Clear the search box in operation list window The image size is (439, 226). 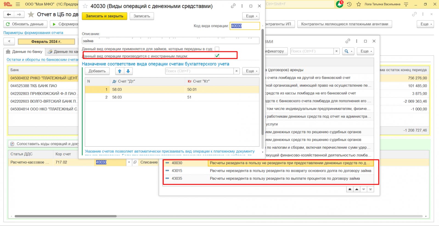pyautogui.click(x=337, y=51)
